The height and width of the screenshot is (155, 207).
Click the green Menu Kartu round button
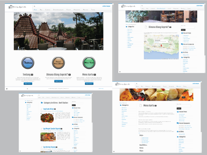[89, 63]
